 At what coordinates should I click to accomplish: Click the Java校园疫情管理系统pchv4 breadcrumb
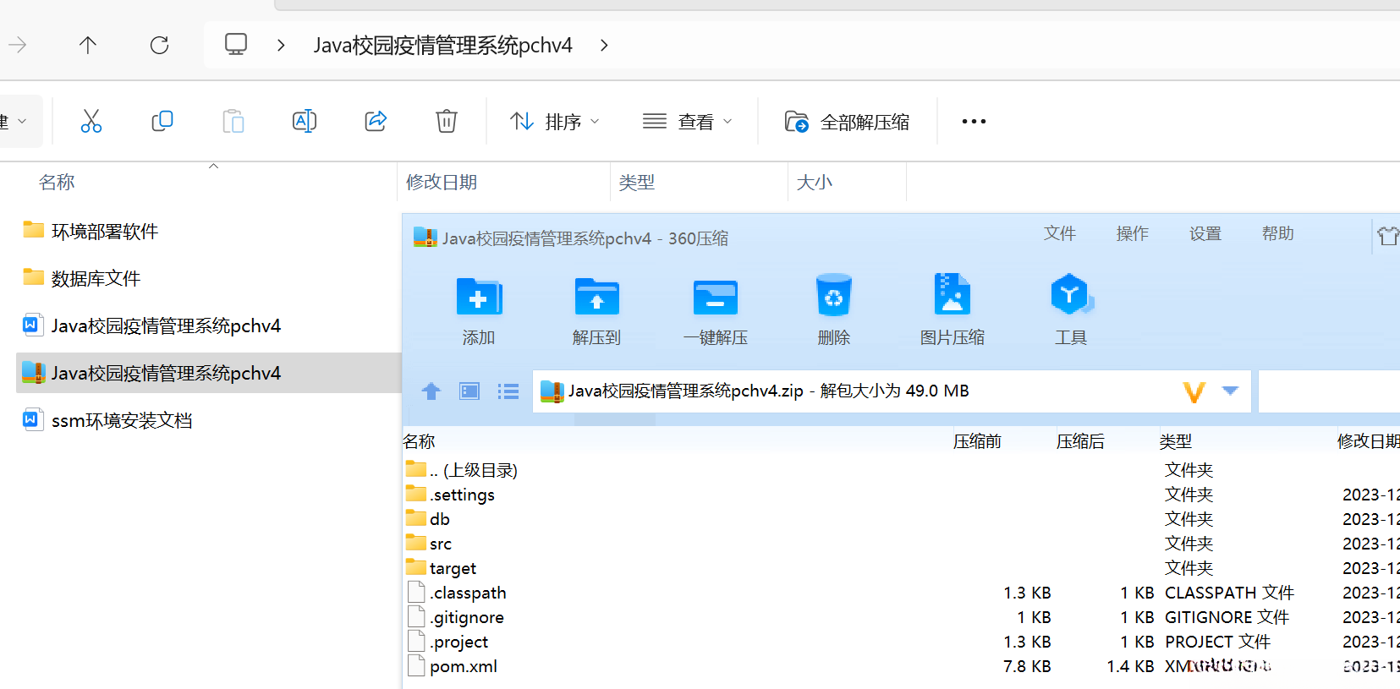[x=443, y=45]
